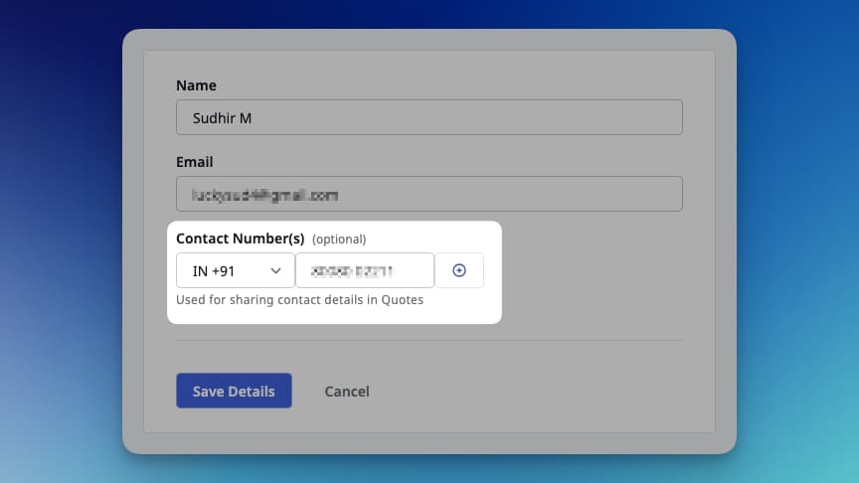
Task: Click the Cancel link
Action: coord(347,392)
